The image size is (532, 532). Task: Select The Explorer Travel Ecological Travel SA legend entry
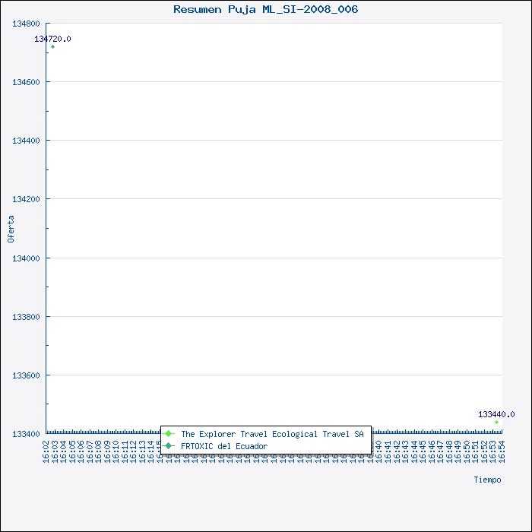tap(271, 434)
